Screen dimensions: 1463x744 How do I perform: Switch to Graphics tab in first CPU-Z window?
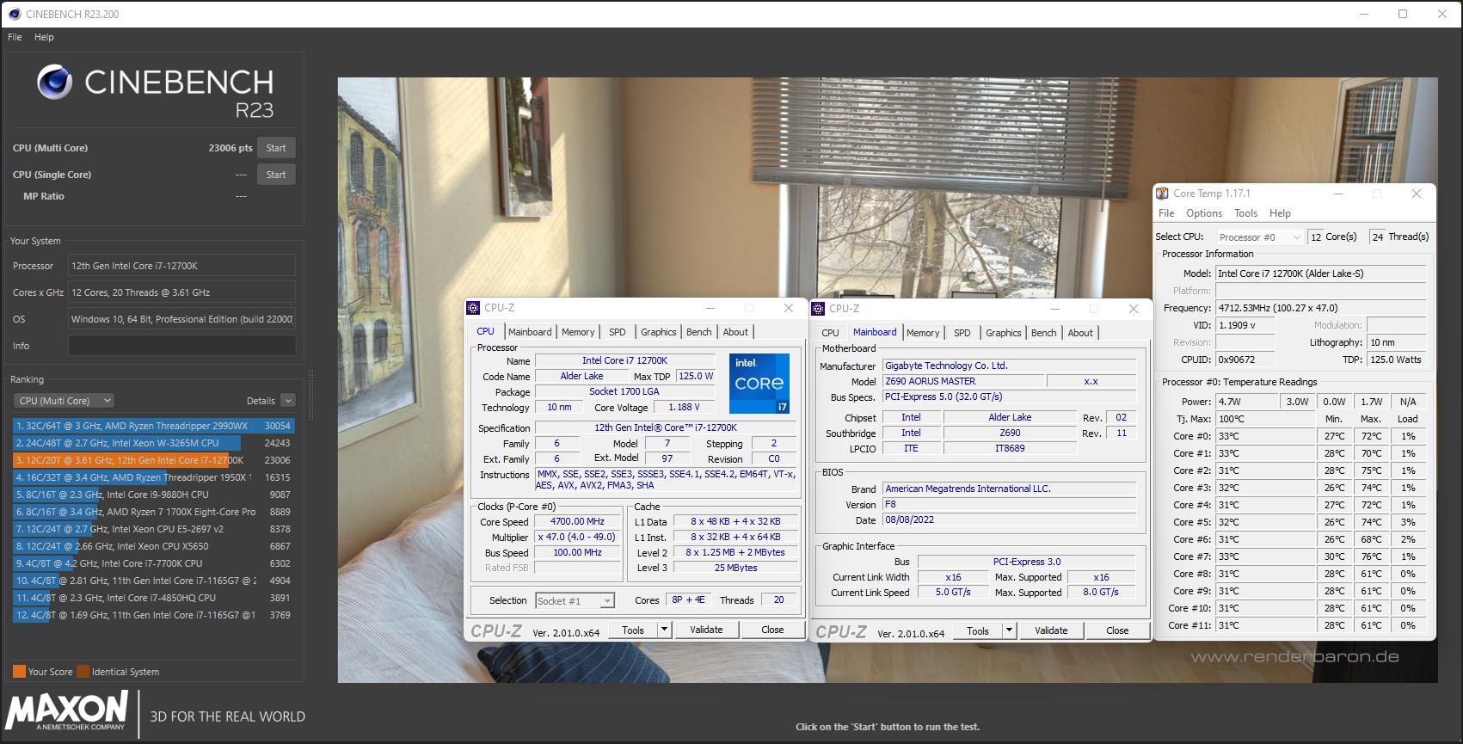pos(659,332)
